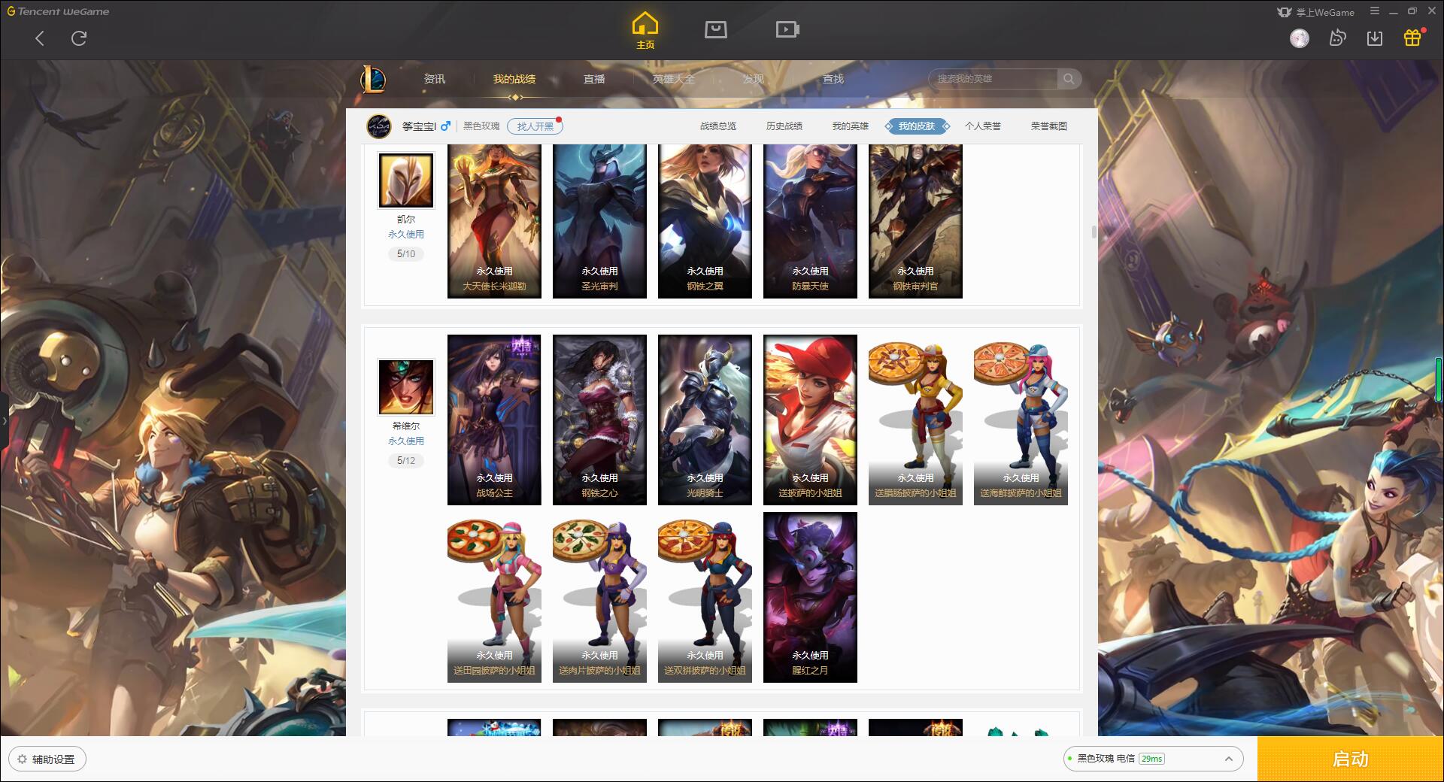Open the 钢铁之心 skin card
Viewport: 1444px width, 782px height.
599,420
